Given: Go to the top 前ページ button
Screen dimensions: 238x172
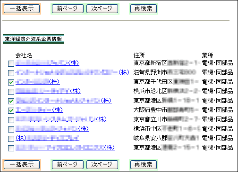Looking at the screenshot, I should click(x=68, y=8).
